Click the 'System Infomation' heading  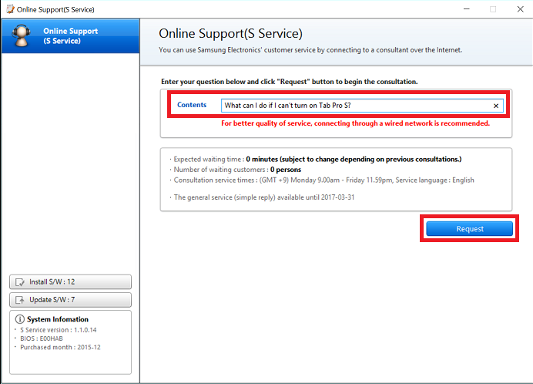[58, 319]
